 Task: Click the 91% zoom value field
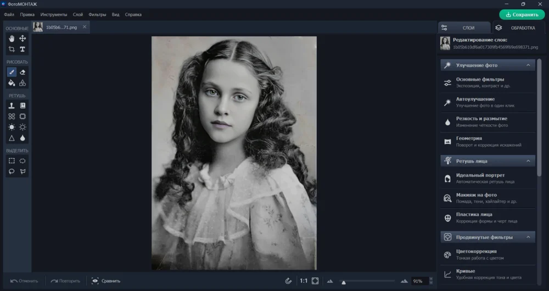pyautogui.click(x=419, y=281)
